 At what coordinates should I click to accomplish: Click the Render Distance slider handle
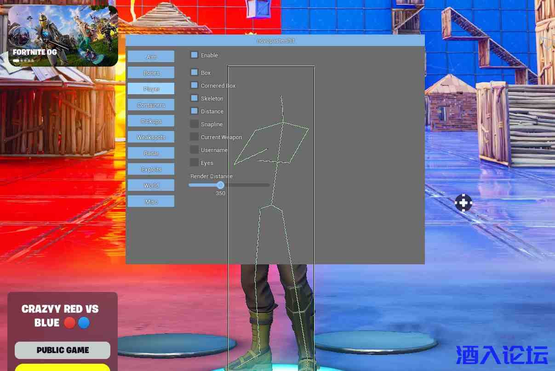(x=220, y=185)
